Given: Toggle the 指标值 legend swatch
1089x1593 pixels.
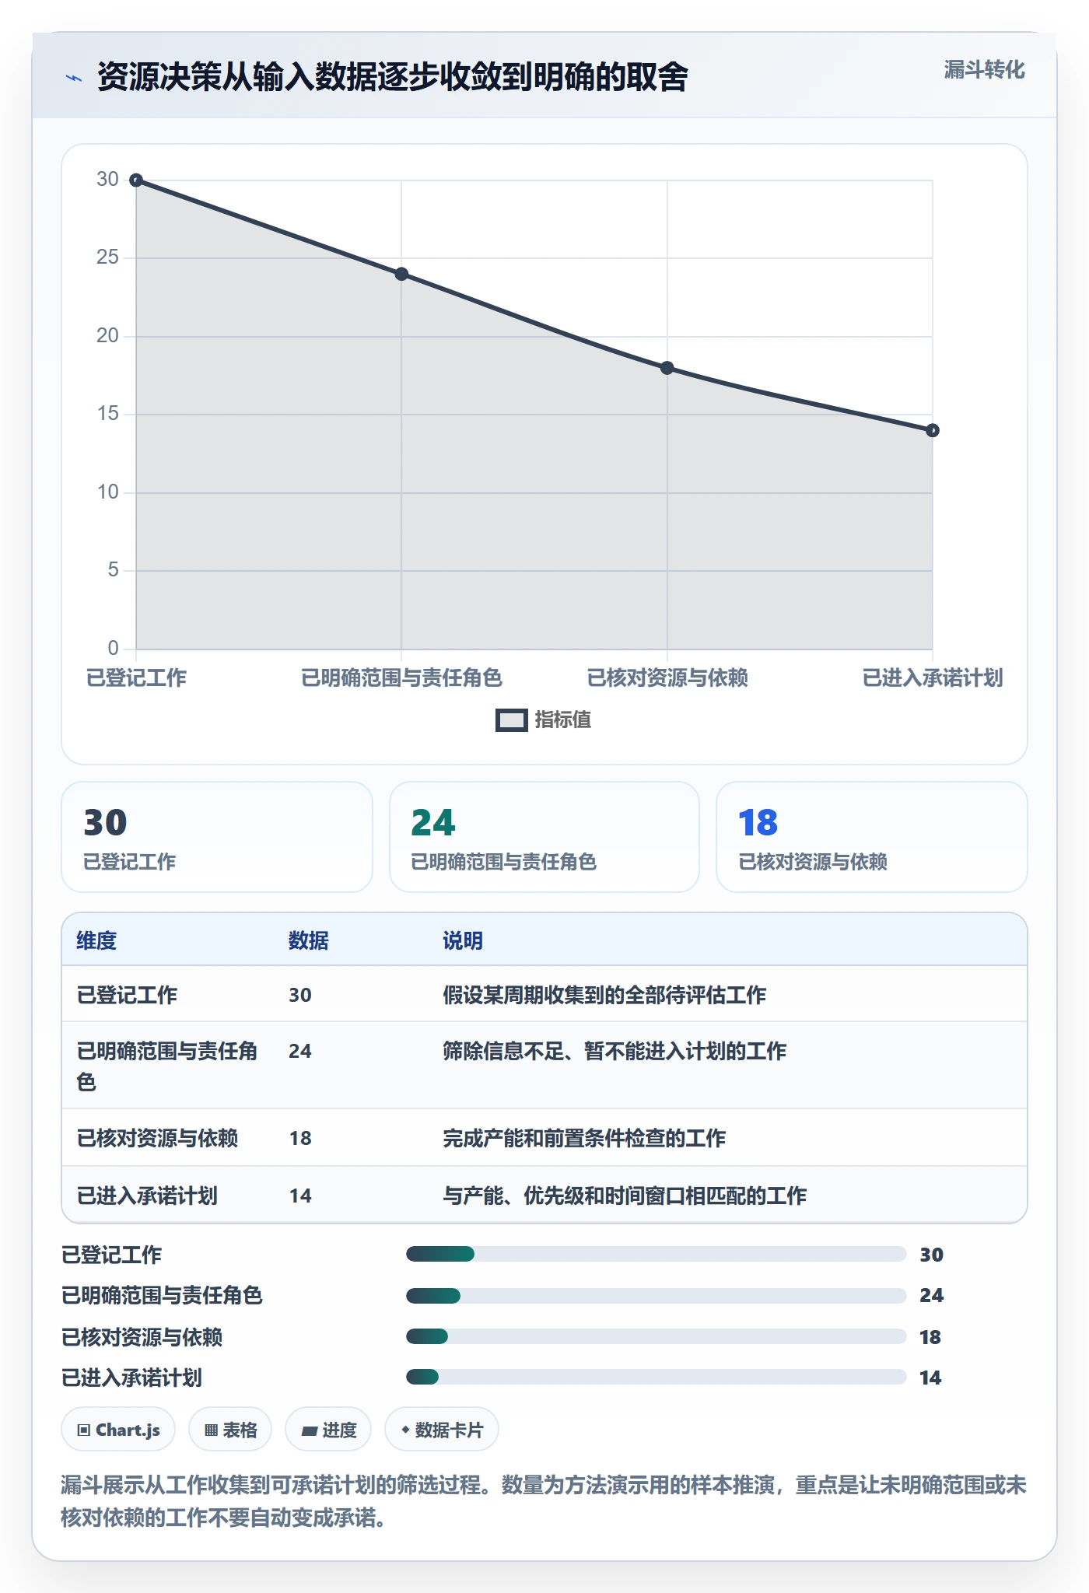Looking at the screenshot, I should click(512, 720).
